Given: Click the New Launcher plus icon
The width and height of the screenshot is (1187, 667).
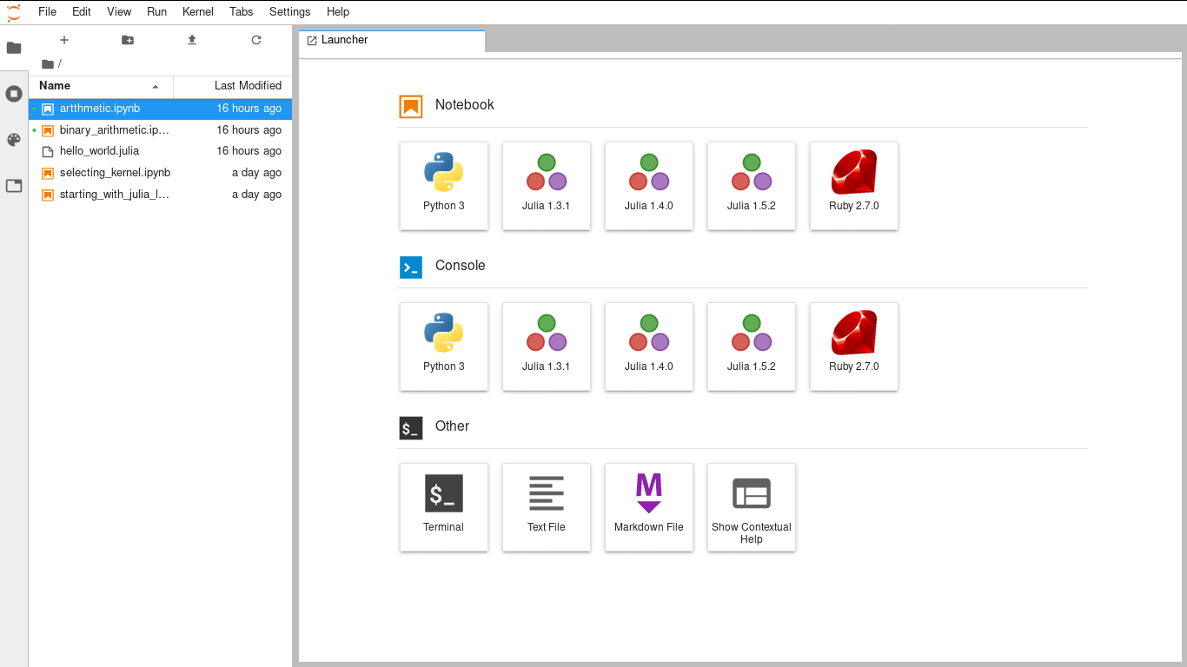Looking at the screenshot, I should (x=63, y=40).
